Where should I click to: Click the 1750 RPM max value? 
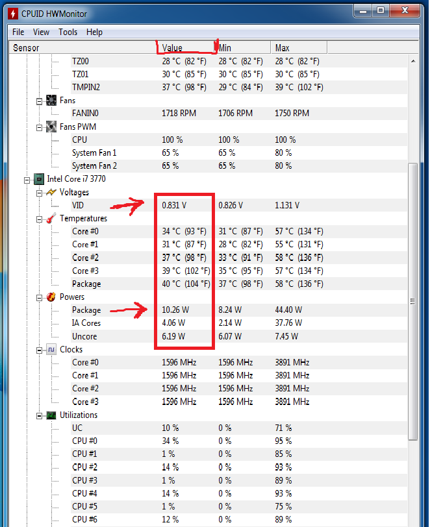(292, 114)
